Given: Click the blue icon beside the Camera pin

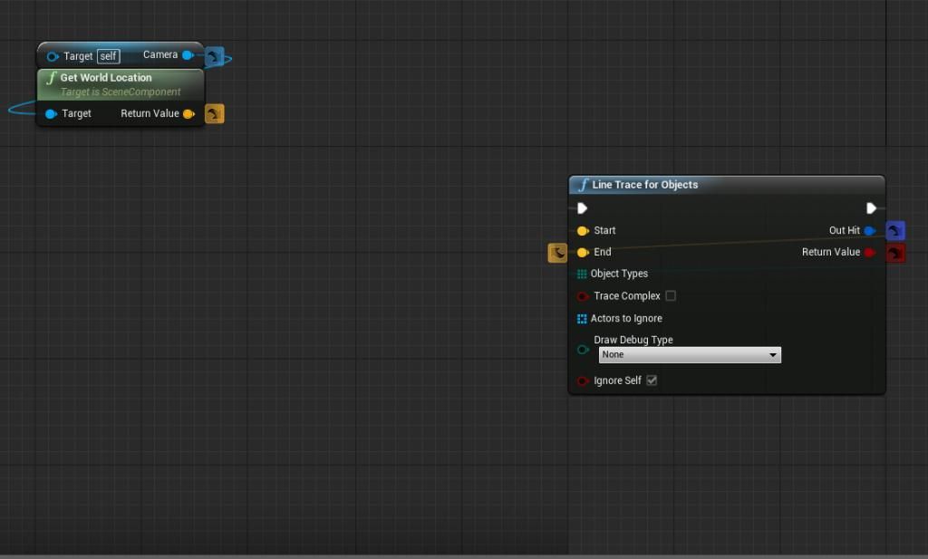Looking at the screenshot, I should point(214,57).
